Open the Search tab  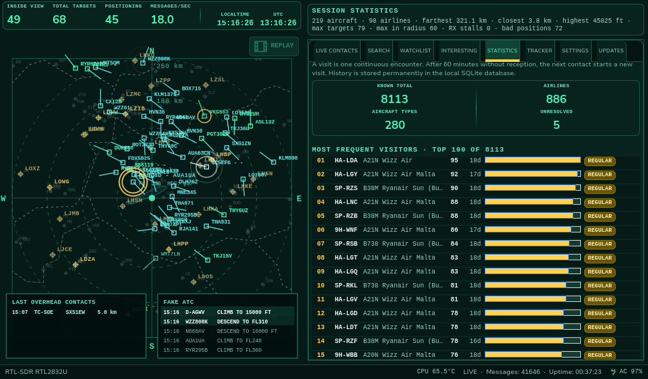(x=378, y=51)
